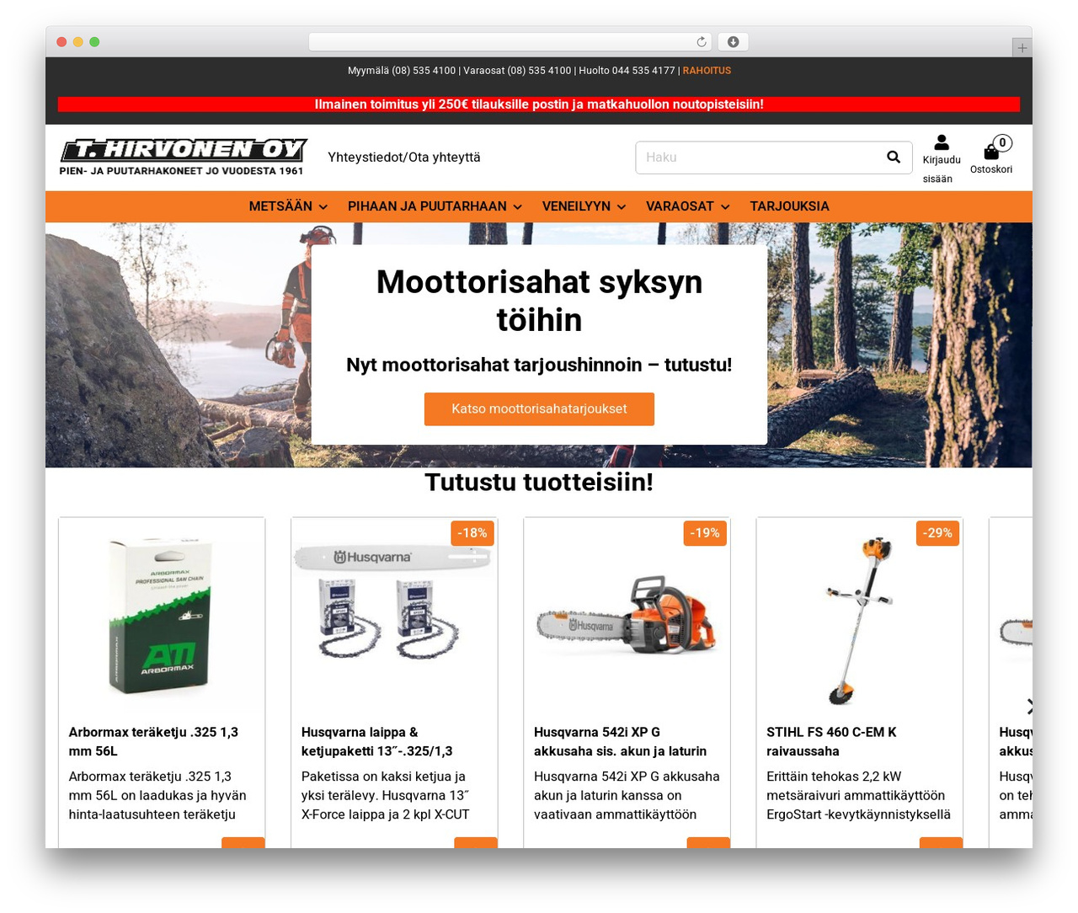Open a new browser tab with plus
Viewport: 1078px width, 913px height.
coord(1022,48)
